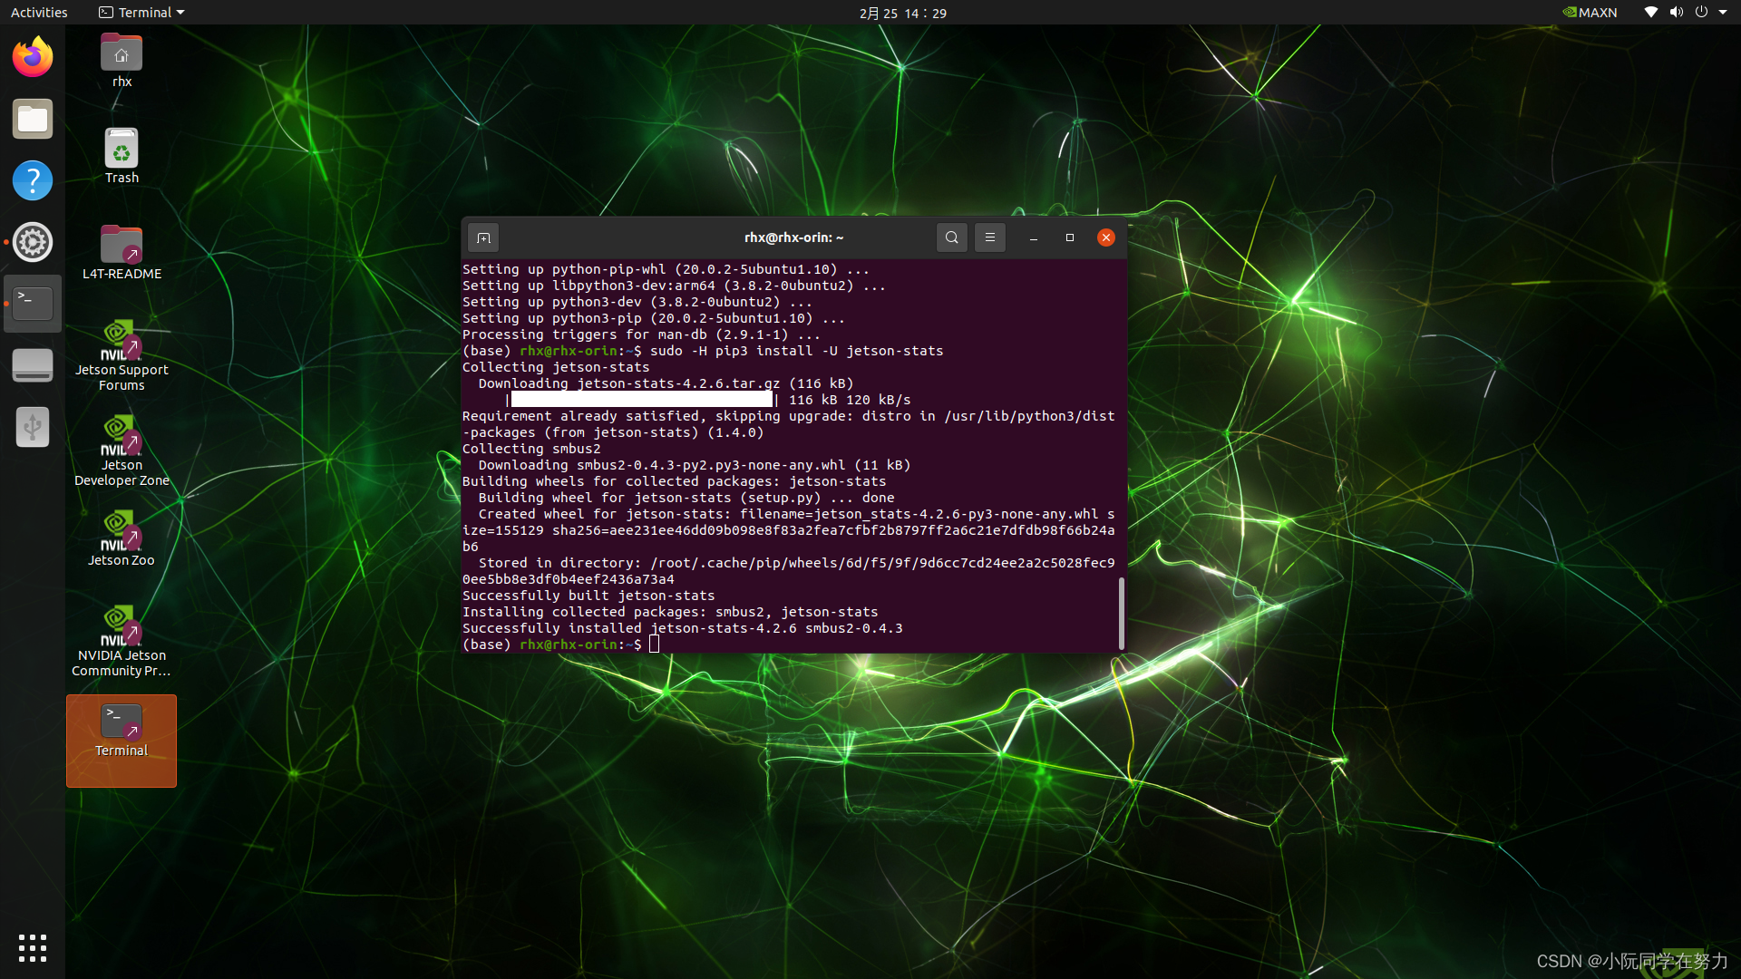Open the clock and calendar in top bar
This screenshot has width=1741, height=979.
pos(903,13)
